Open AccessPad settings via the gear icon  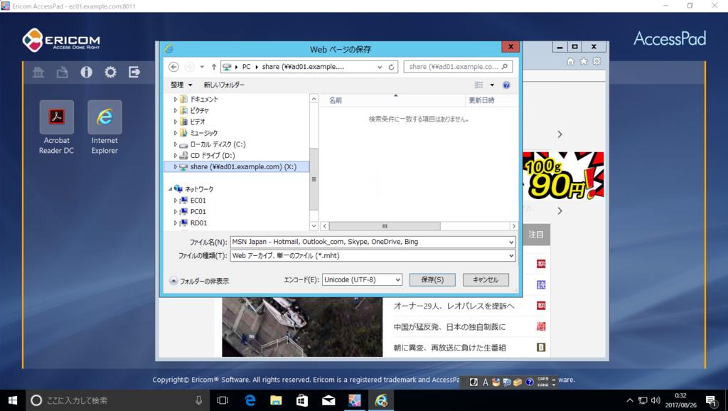point(109,72)
